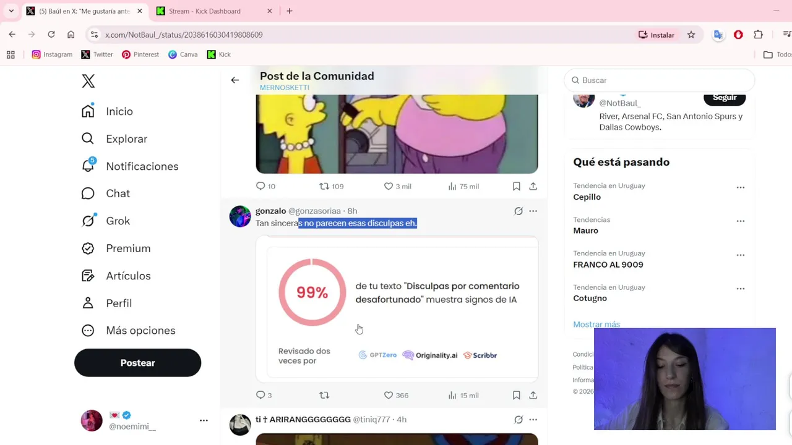The image size is (792, 445).
Task: Go back with the post arrow
Action: 235,80
